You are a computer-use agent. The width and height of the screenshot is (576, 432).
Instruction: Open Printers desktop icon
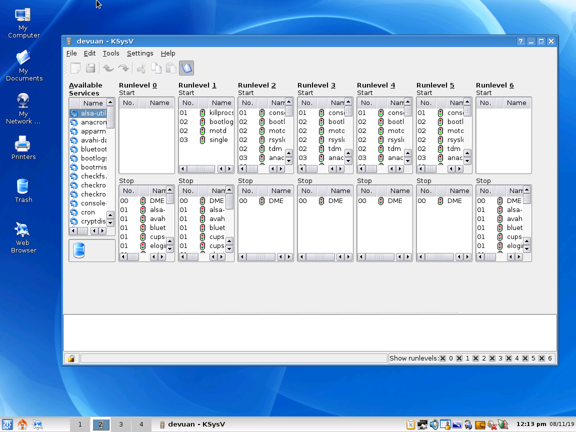click(x=23, y=148)
